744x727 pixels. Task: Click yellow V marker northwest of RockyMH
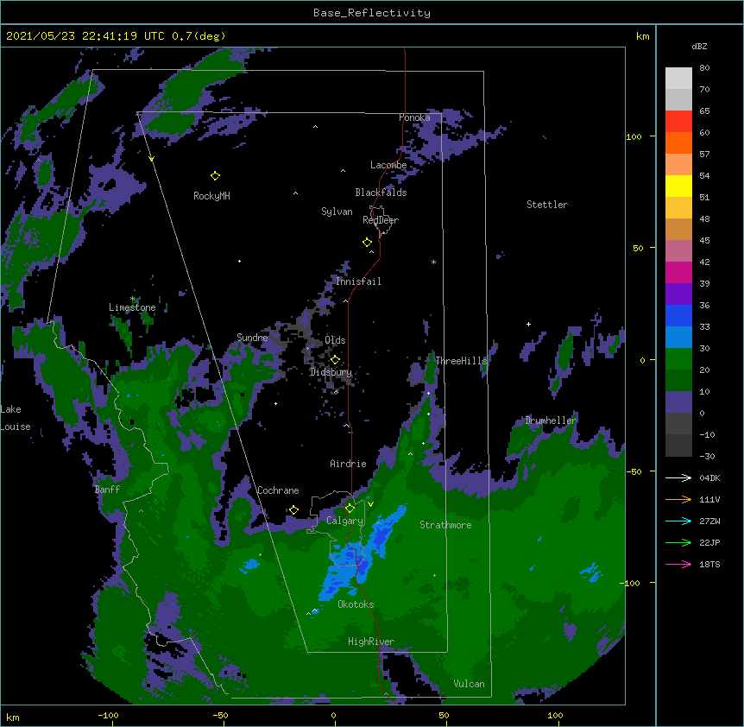tap(151, 159)
